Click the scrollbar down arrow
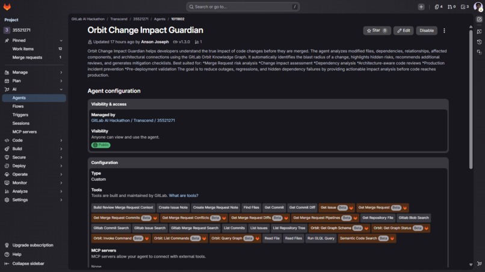 pos(471,265)
